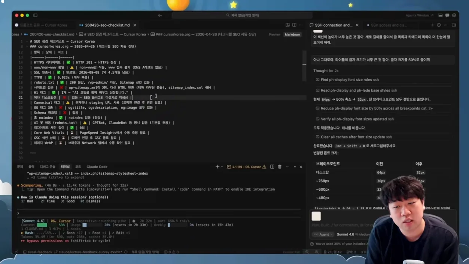Viewport: 469px width, 264px height.
Task: Select the 2.1.119 - 06. Cursor terminal
Action: click(x=246, y=167)
